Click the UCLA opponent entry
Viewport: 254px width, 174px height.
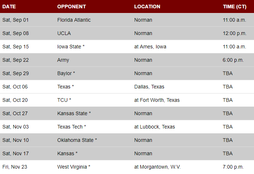click(x=64, y=33)
